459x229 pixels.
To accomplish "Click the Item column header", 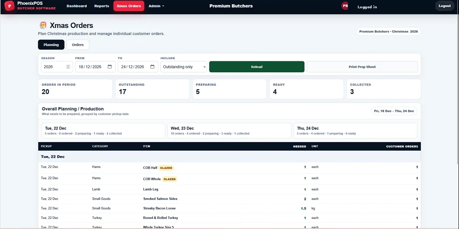I will click(147, 146).
